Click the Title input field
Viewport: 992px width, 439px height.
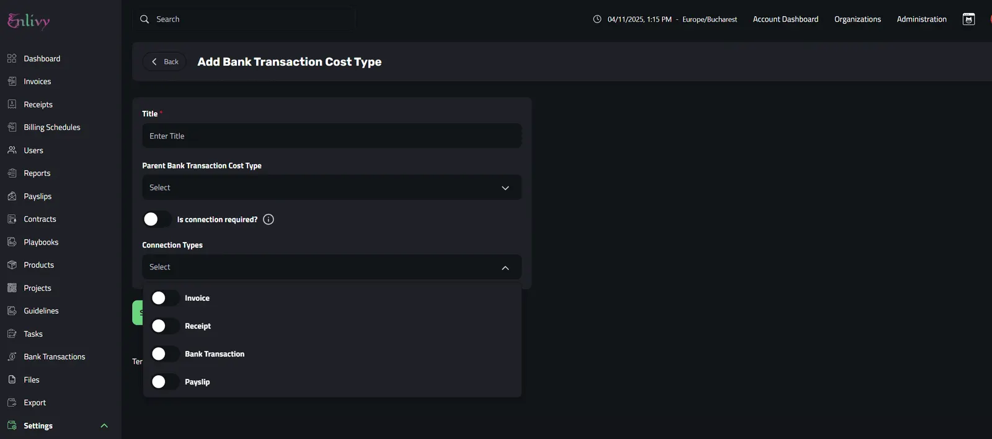pyautogui.click(x=332, y=136)
